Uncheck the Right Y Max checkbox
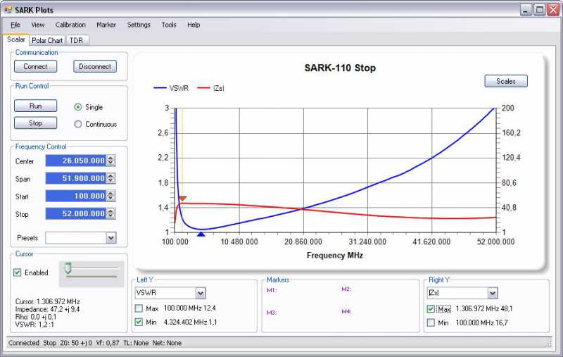This screenshot has width=563, height=357. tap(431, 309)
